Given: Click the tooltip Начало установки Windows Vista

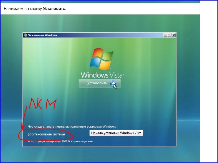Looking at the screenshot, I should 116,133.
